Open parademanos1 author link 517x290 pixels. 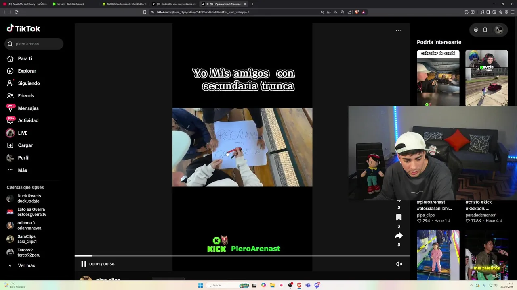tap(481, 215)
